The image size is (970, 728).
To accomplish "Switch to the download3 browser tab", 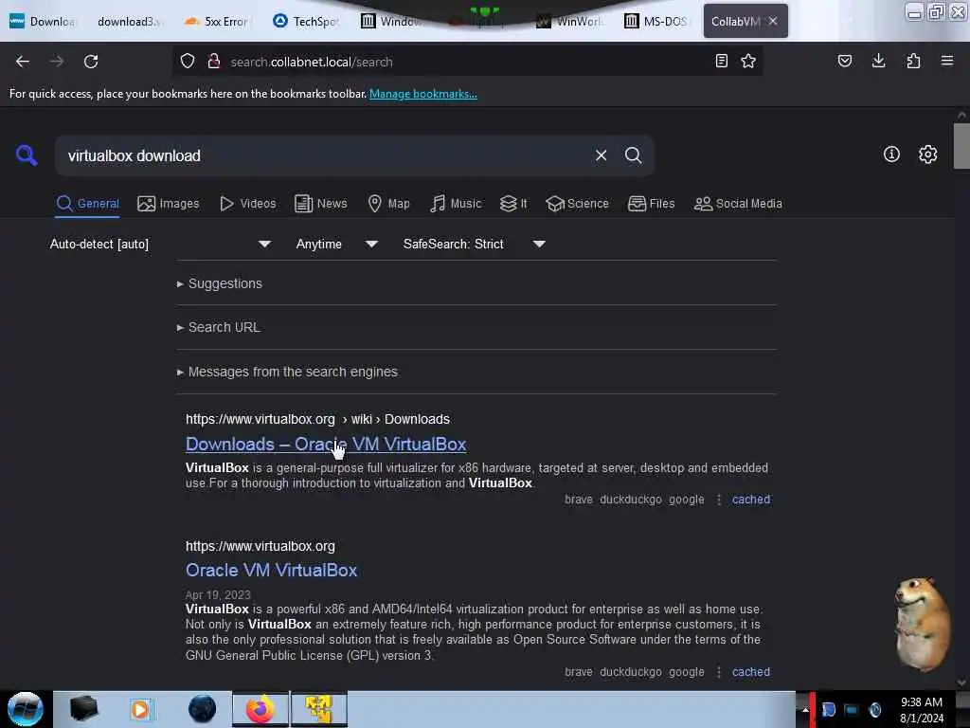I will 129,22.
